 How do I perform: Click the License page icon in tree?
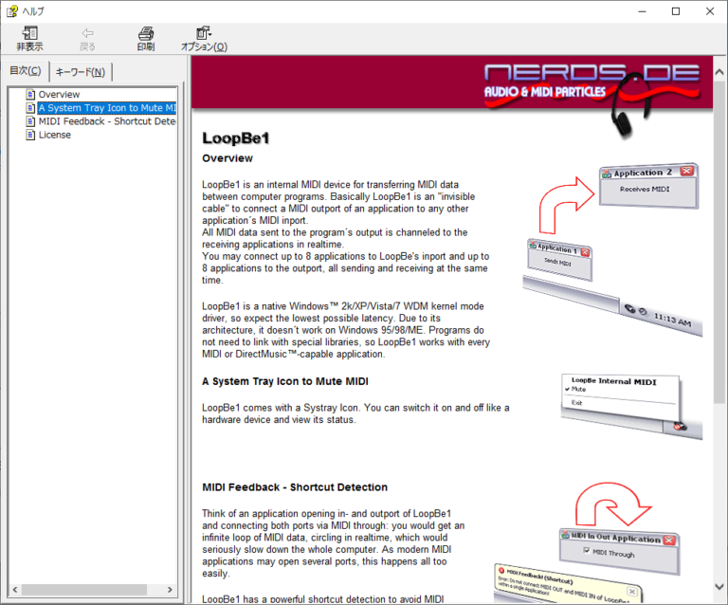(30, 135)
